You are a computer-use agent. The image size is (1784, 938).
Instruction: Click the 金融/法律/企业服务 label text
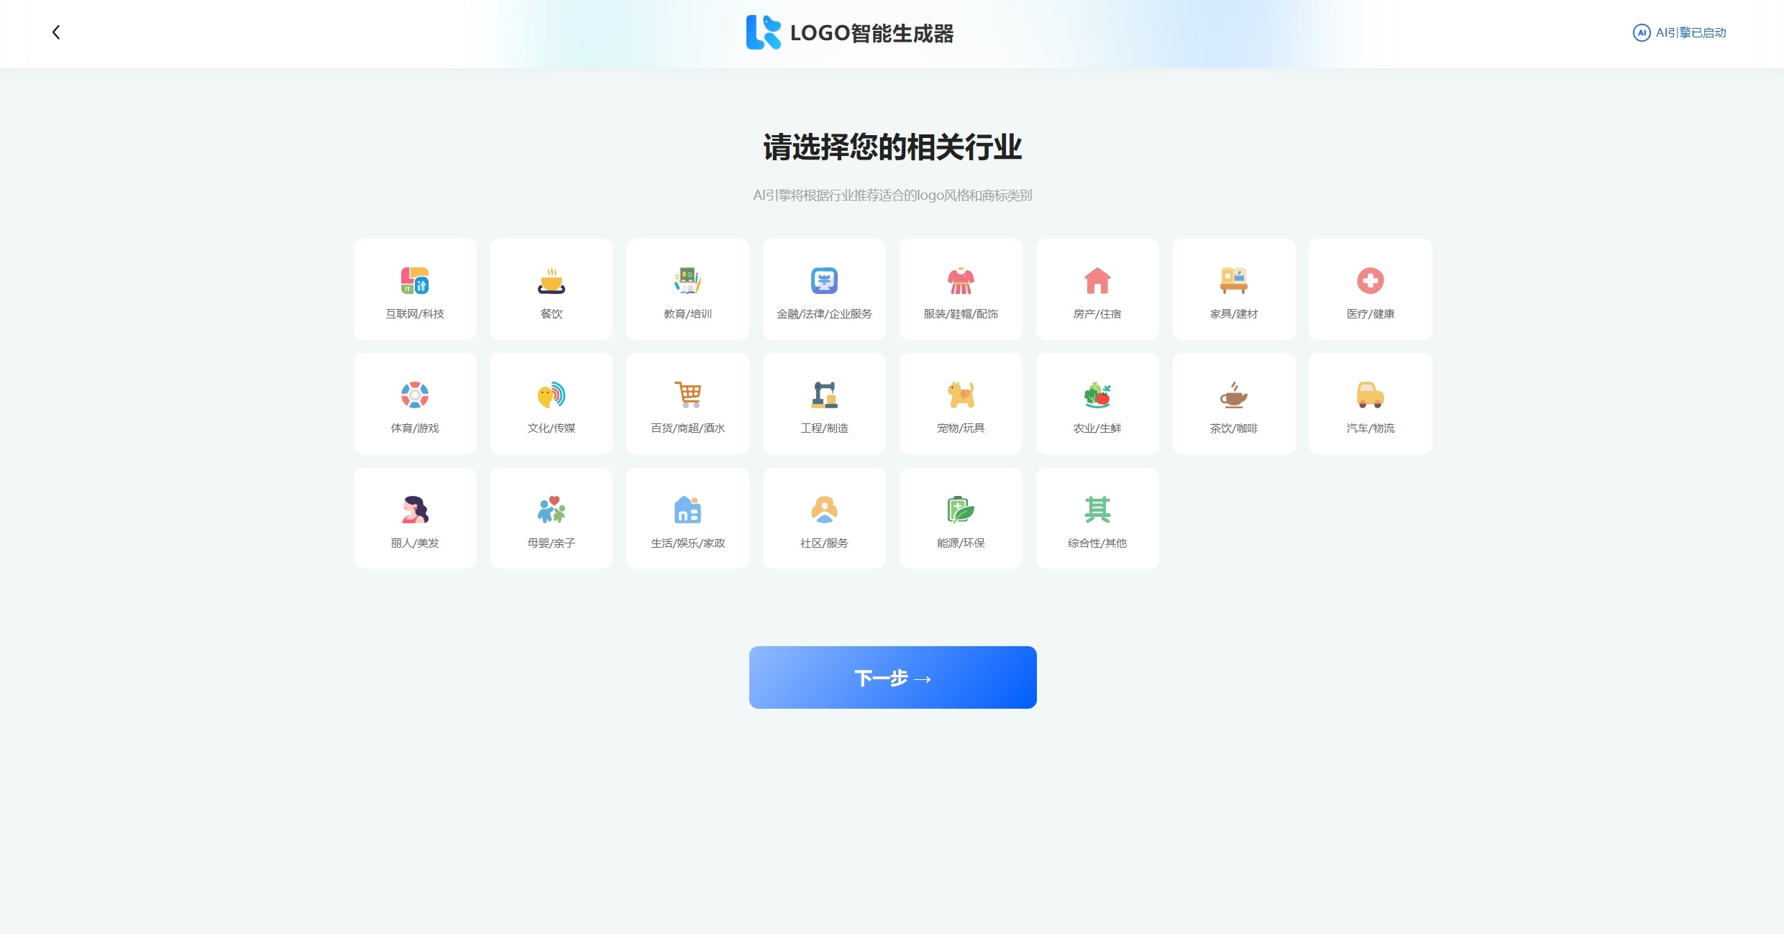tap(824, 313)
